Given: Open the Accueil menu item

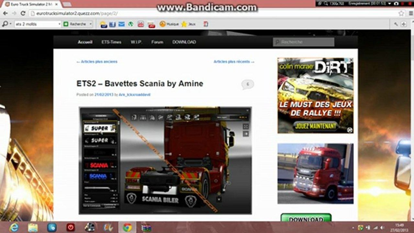Looking at the screenshot, I should tap(85, 42).
